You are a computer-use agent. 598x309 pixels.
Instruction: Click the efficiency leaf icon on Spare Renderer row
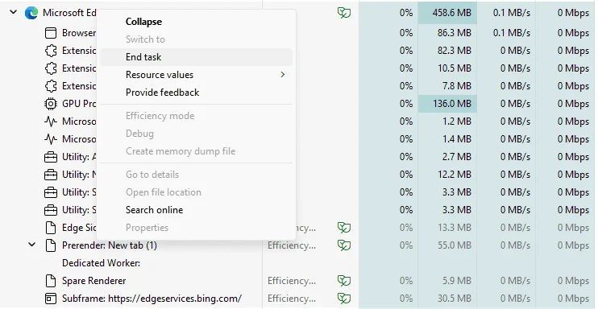coord(344,281)
